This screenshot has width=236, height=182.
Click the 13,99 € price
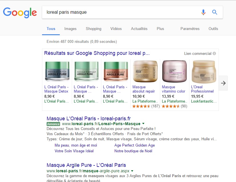[168, 96]
